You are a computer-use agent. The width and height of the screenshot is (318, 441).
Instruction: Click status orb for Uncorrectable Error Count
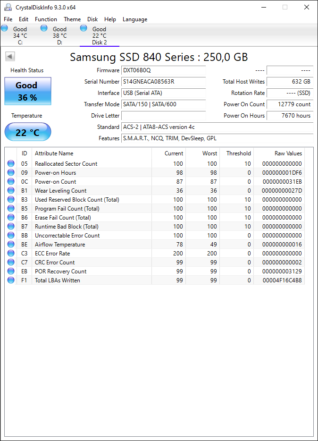tap(11, 236)
